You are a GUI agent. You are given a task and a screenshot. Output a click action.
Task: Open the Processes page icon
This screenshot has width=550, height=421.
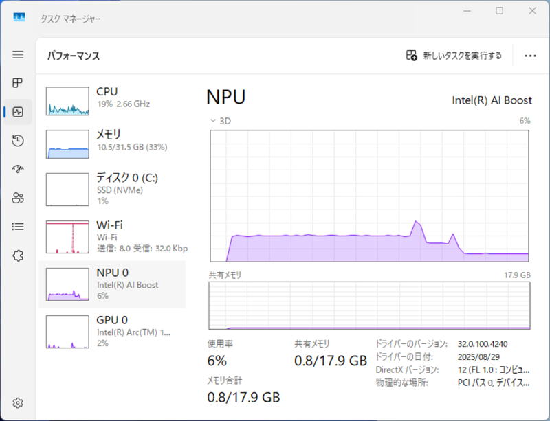click(18, 83)
